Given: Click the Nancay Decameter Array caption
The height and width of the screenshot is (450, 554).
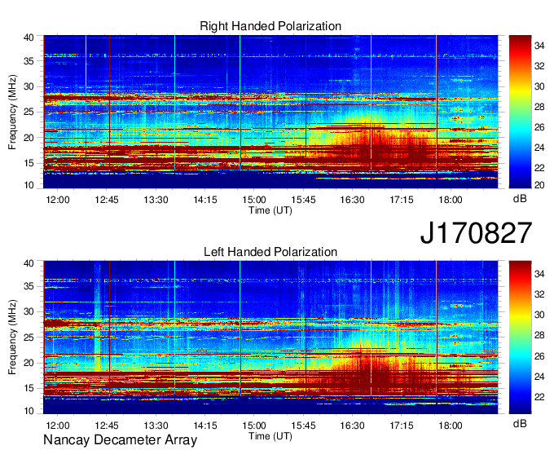Looking at the screenshot, I should click(120, 439).
